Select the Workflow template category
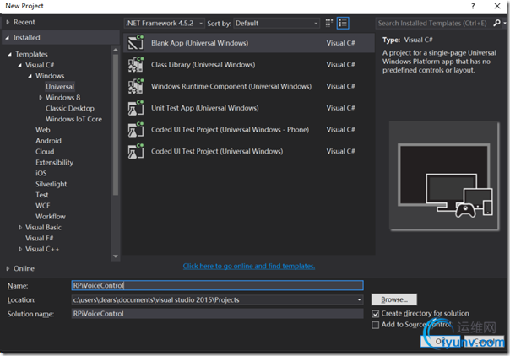The width and height of the screenshot is (510, 356). point(51,217)
